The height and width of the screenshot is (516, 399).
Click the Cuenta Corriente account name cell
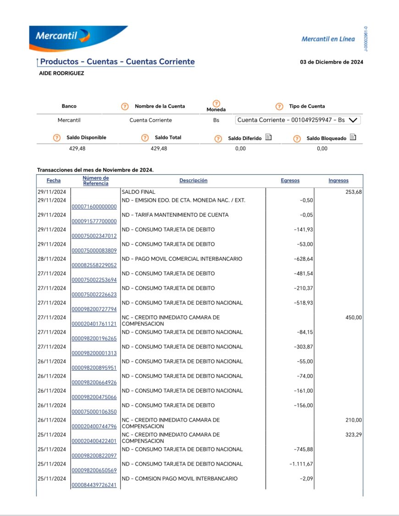click(x=150, y=120)
